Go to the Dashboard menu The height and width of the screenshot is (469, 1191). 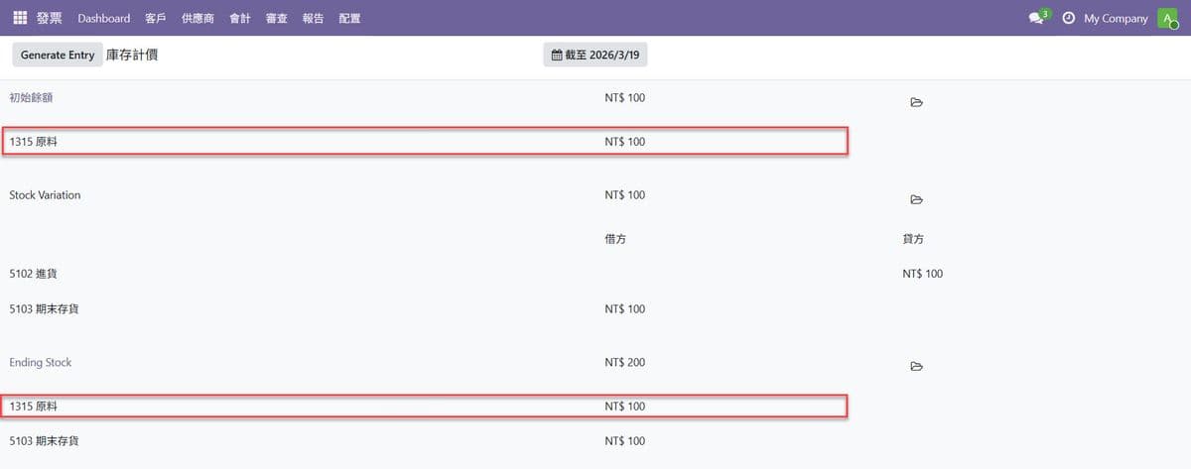[x=103, y=18]
